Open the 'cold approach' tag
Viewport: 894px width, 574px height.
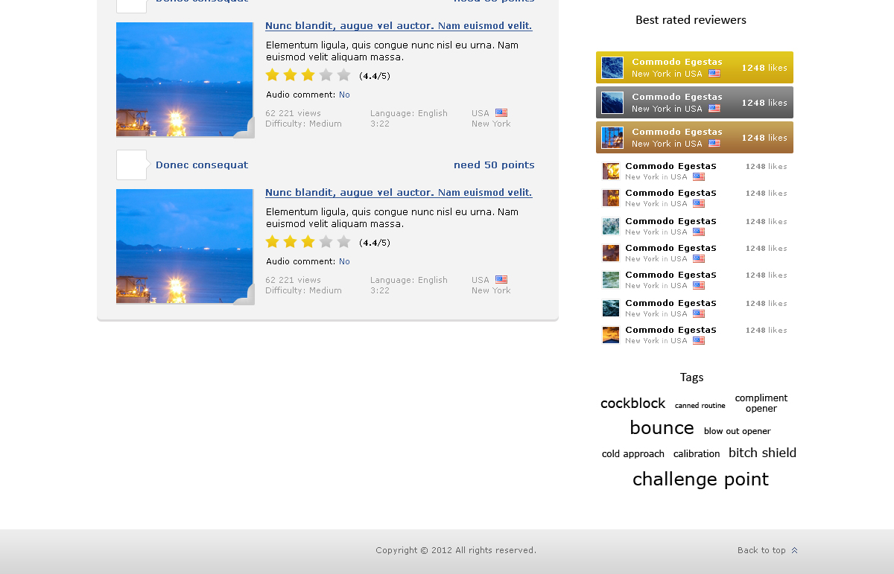tap(633, 454)
